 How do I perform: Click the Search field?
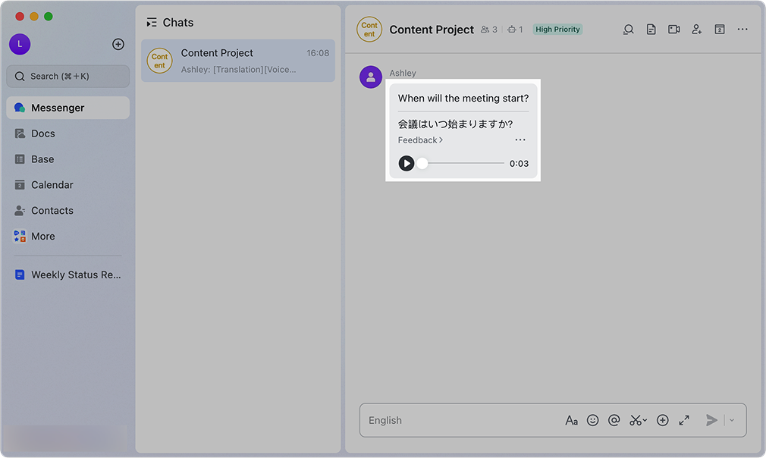pos(68,76)
